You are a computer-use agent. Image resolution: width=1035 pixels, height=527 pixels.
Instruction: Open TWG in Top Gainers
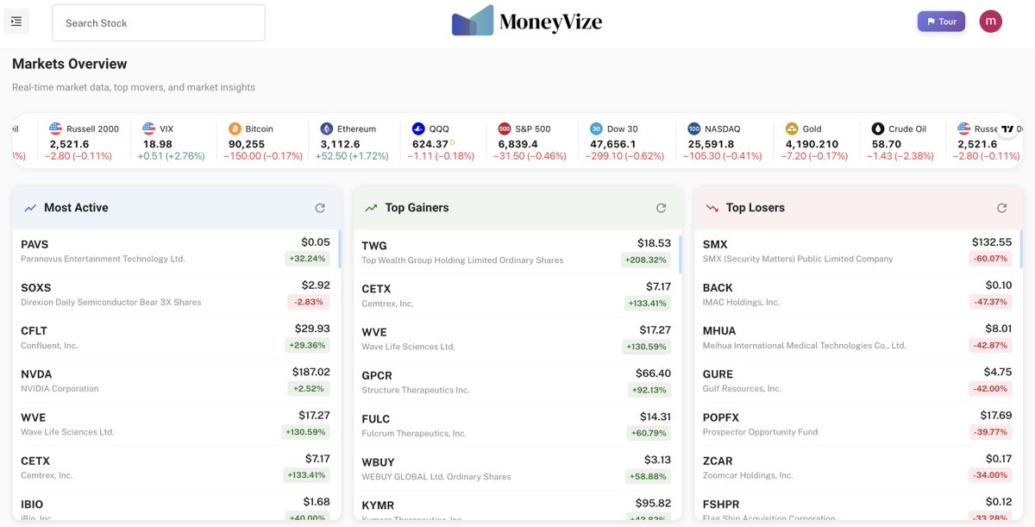517,252
